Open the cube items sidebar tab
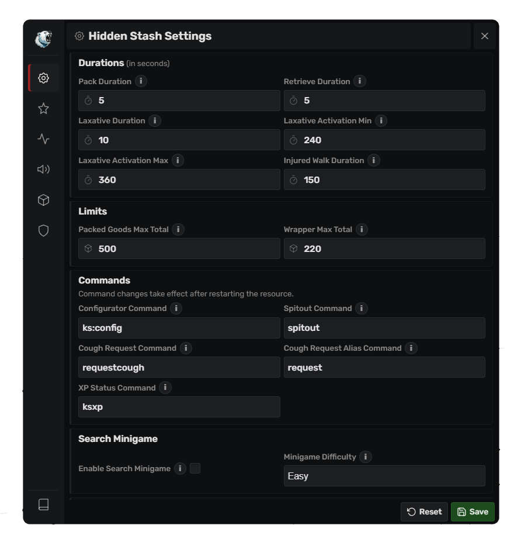The width and height of the screenshot is (521, 539). coord(43,200)
